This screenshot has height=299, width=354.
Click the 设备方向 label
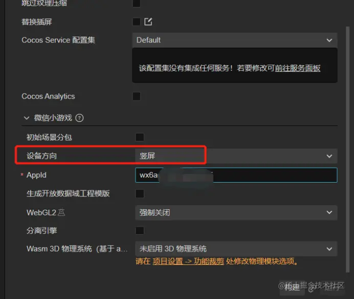tap(41, 156)
